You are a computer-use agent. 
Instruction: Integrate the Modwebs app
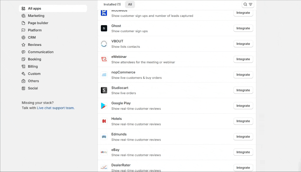[x=243, y=13]
